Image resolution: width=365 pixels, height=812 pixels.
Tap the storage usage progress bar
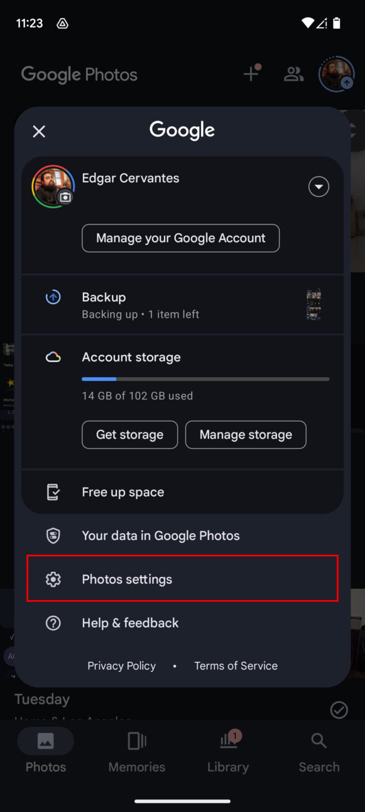point(205,378)
